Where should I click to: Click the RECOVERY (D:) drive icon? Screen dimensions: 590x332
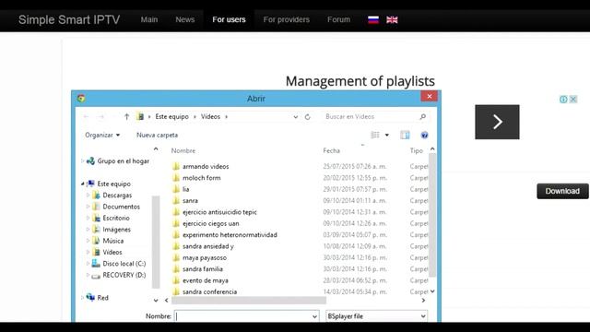[96, 275]
